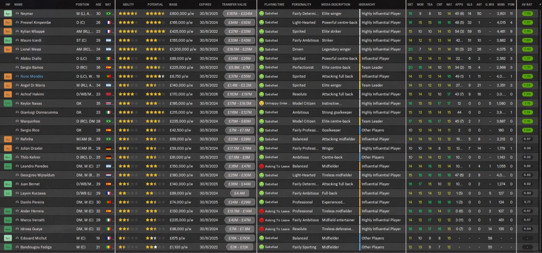542x253 pixels.
Task: Click the Rst badge in Kylian Mbappé's row
Action: [8, 32]
